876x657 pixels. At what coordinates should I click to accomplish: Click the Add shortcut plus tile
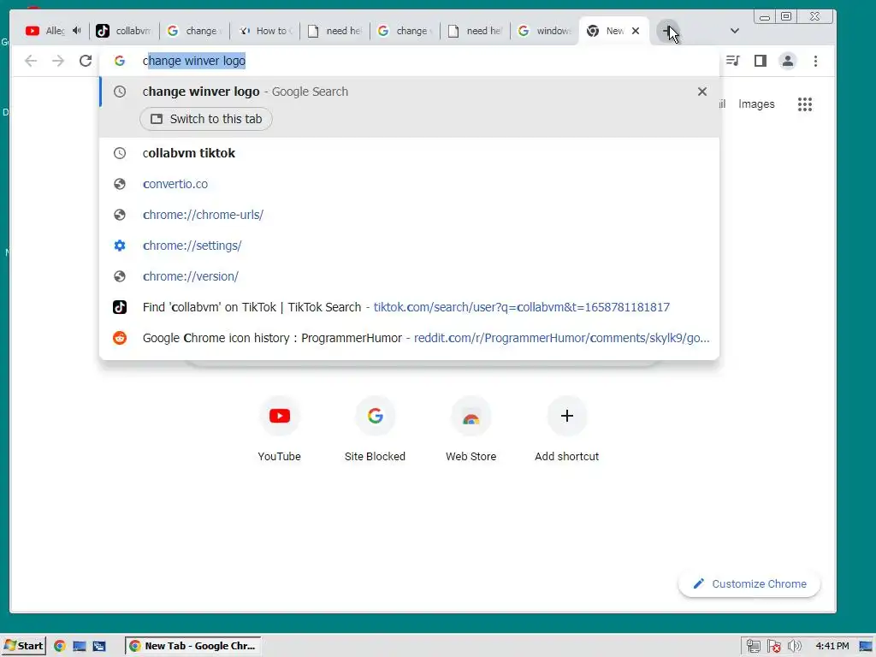[566, 429]
